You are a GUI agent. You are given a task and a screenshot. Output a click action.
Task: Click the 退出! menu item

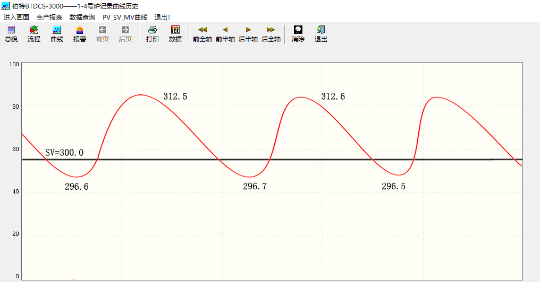click(162, 17)
